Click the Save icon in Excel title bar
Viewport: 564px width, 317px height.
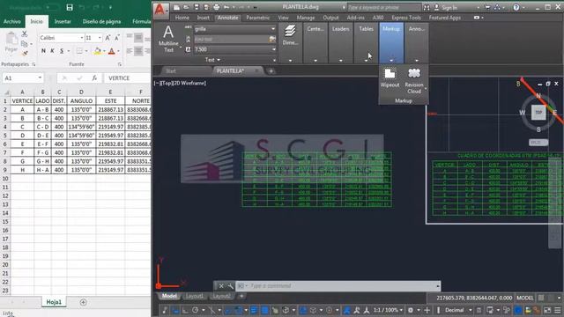click(x=70, y=7)
